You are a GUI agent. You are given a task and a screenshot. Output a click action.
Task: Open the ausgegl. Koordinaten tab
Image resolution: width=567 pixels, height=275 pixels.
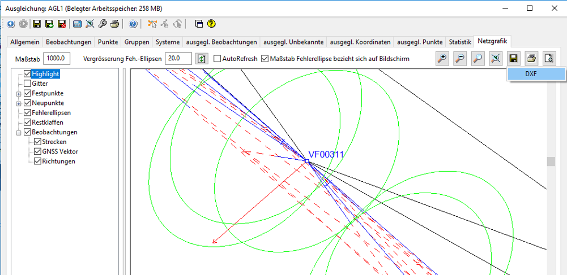pyautogui.click(x=360, y=42)
